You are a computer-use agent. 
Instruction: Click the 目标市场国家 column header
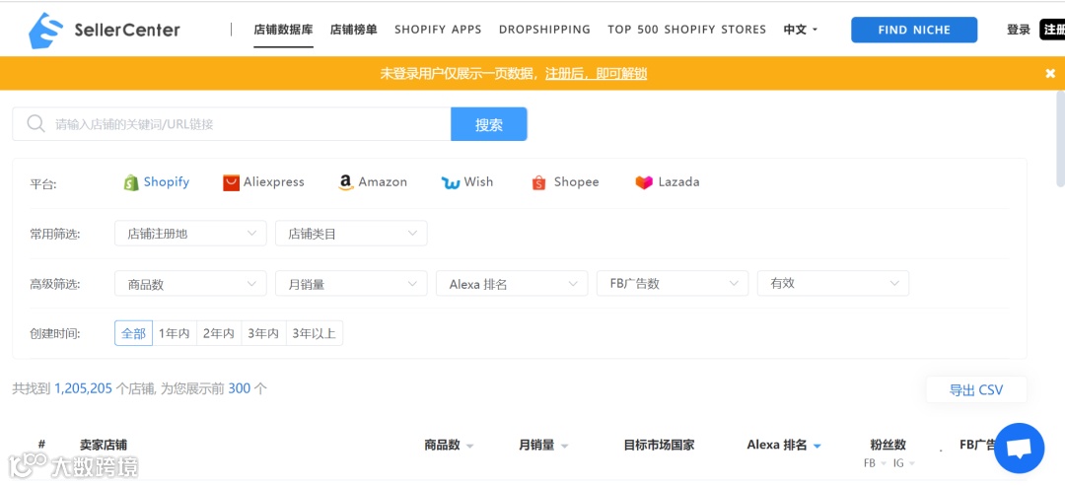(659, 446)
